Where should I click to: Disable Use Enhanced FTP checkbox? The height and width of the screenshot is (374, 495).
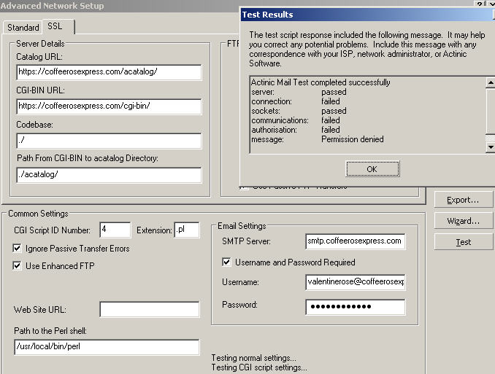click(18, 266)
